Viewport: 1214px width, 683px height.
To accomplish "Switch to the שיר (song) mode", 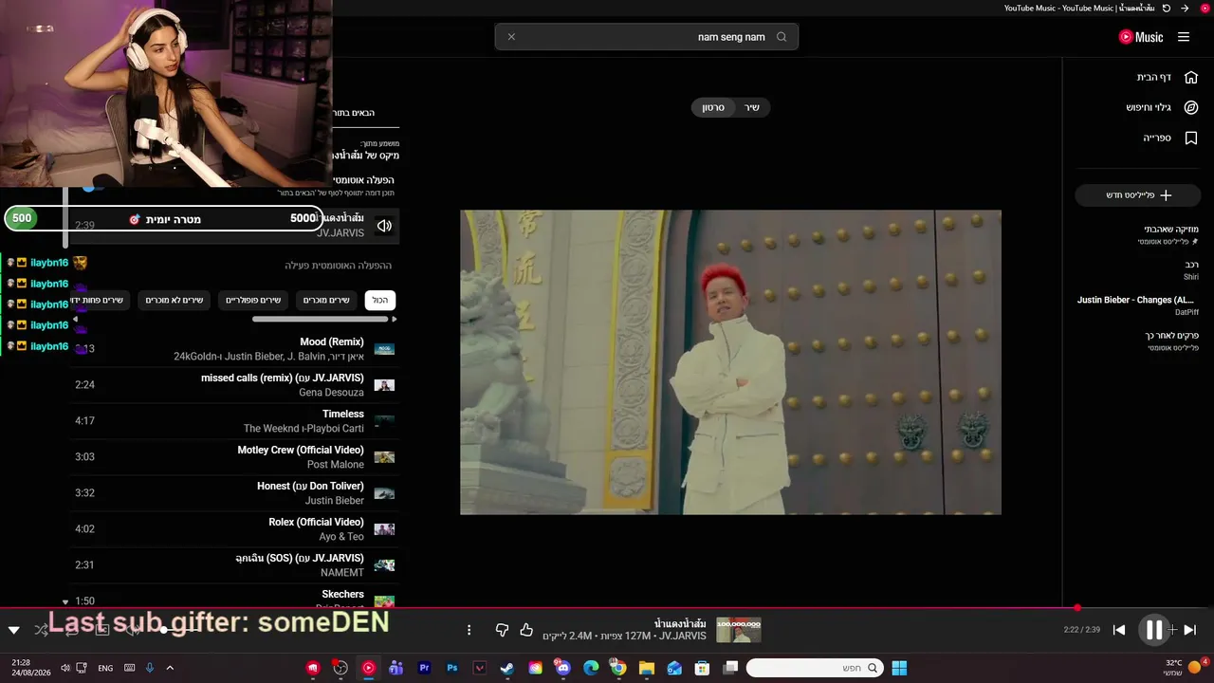I will coord(752,107).
